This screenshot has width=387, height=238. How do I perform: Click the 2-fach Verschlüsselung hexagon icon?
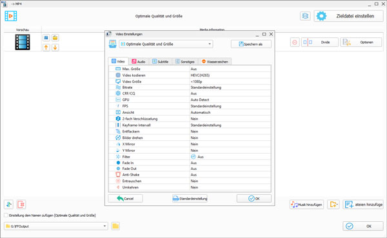(118, 118)
